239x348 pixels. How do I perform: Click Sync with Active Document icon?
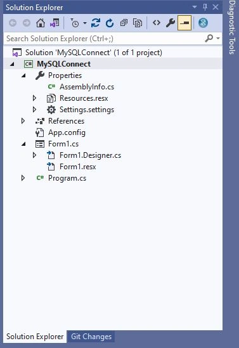click(96, 23)
